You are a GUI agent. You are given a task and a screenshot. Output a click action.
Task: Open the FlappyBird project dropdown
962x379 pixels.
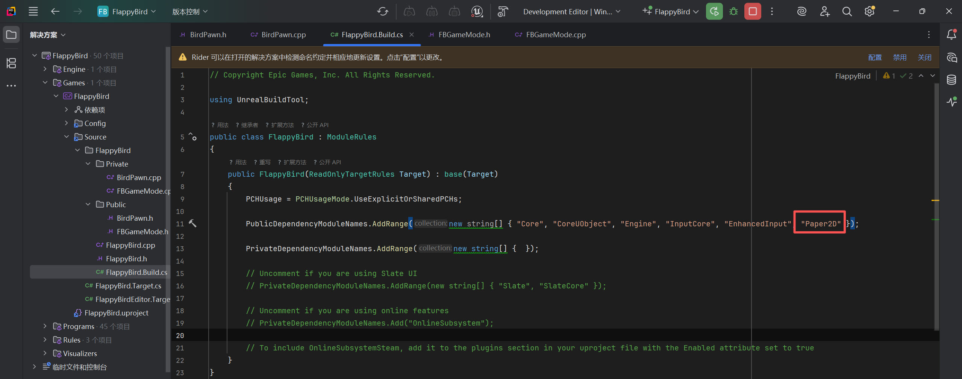[127, 11]
